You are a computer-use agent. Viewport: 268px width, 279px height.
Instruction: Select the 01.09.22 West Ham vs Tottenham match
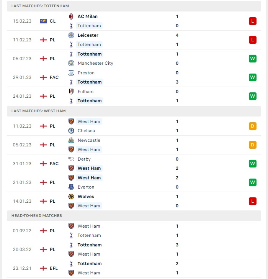134,231
